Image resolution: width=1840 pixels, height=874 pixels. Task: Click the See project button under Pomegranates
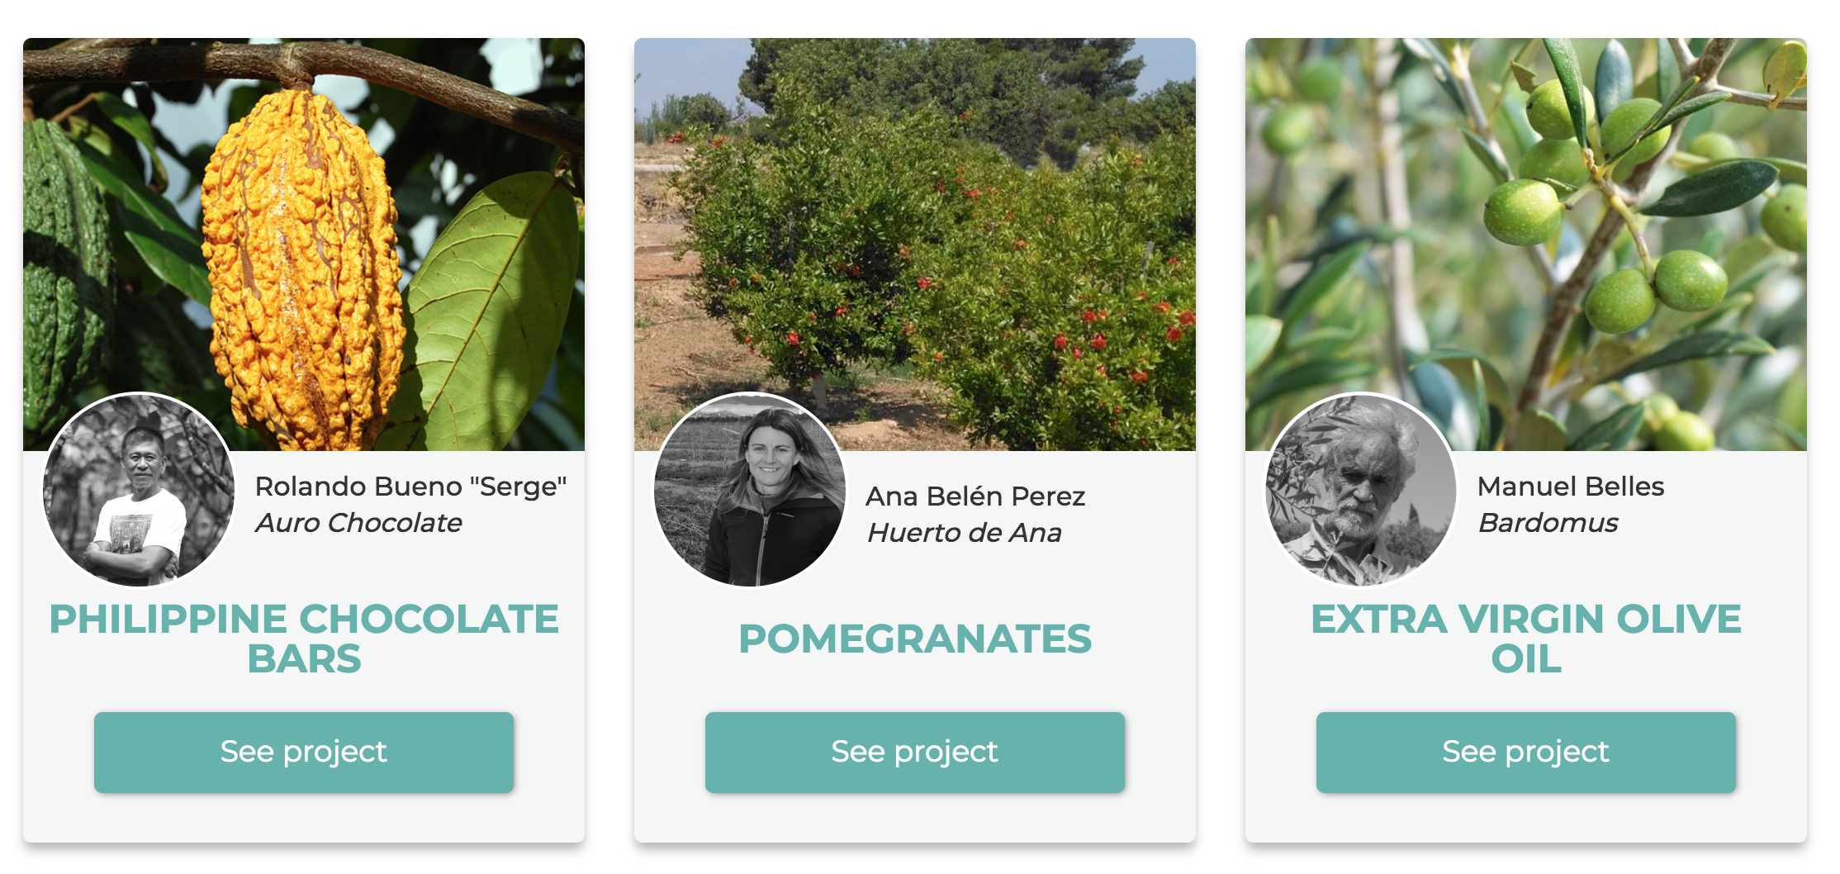pos(914,750)
